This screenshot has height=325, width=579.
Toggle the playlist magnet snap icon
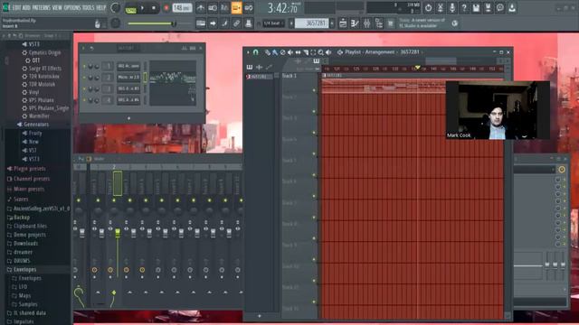255,52
